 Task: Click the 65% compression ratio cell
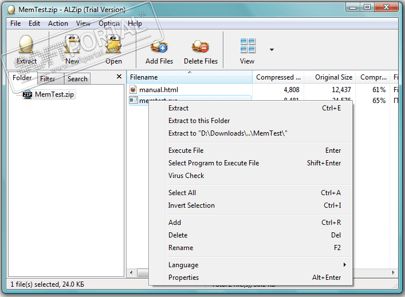[379, 101]
